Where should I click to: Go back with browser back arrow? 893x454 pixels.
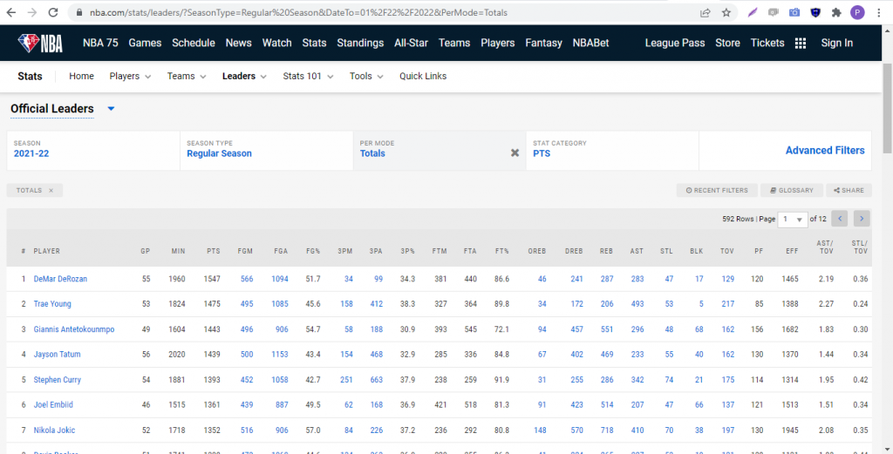(x=11, y=12)
